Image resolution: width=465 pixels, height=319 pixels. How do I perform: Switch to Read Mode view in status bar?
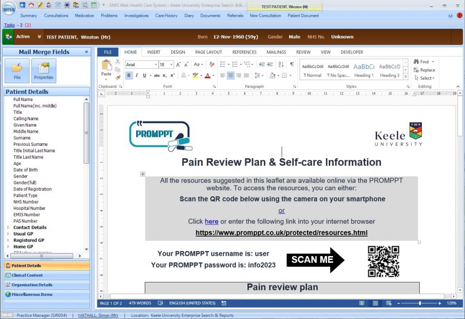coord(361,303)
